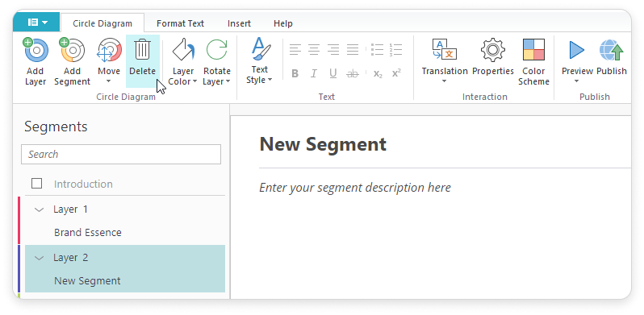This screenshot has height=315, width=644.
Task: Click the Add Segment icon
Action: (x=72, y=50)
